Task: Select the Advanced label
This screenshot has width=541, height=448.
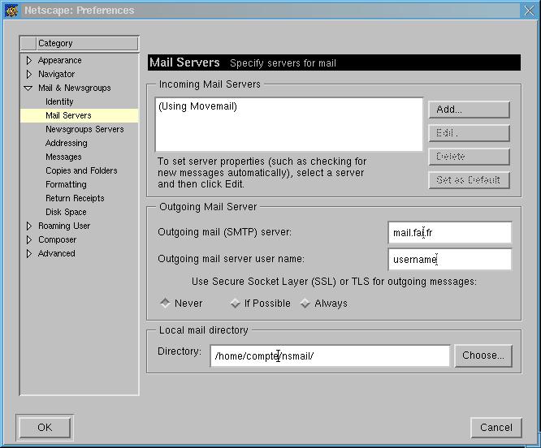Action: [x=57, y=253]
